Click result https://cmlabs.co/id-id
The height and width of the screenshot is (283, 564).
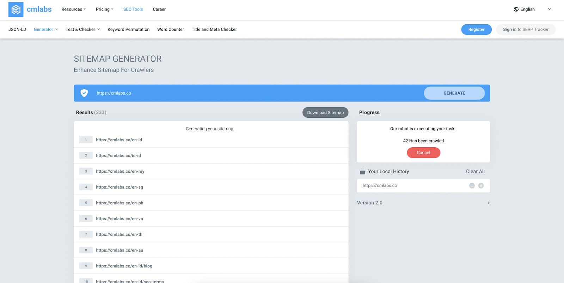pyautogui.click(x=118, y=156)
